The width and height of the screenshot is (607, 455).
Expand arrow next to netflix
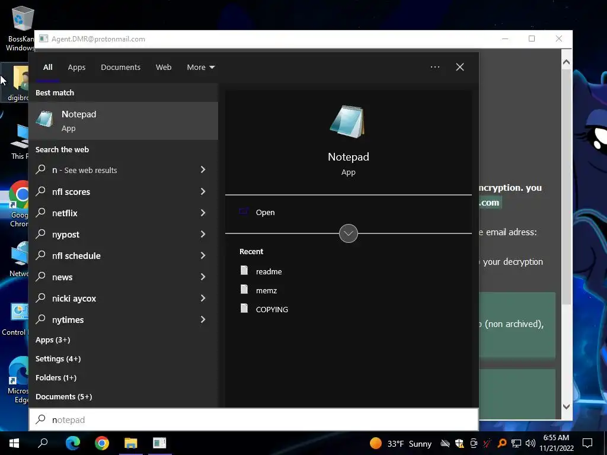coord(203,213)
